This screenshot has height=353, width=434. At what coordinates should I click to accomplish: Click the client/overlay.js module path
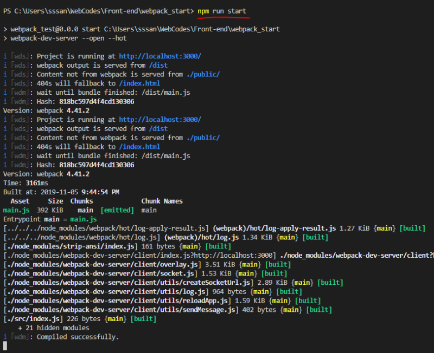tap(102, 265)
